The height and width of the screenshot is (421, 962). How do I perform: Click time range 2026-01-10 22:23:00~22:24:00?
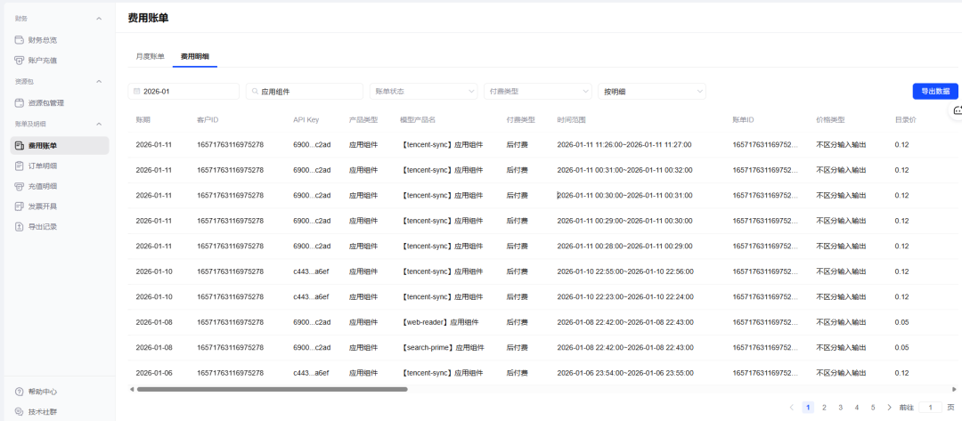[625, 296]
